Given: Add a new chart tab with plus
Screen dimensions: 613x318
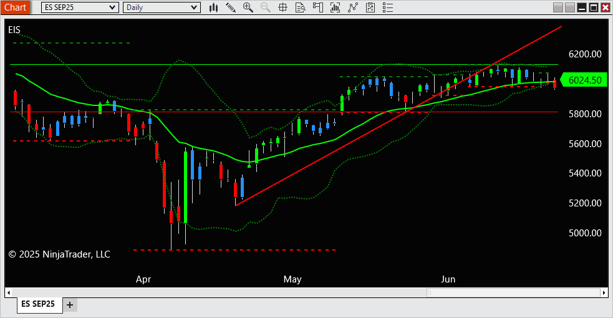Looking at the screenshot, I should [x=70, y=305].
